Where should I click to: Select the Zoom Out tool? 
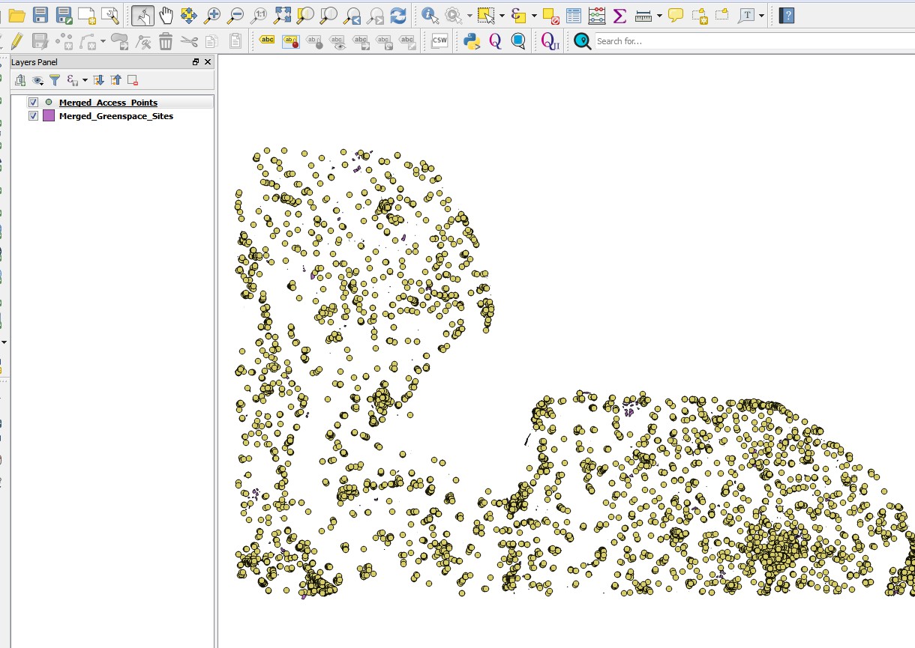click(x=235, y=15)
